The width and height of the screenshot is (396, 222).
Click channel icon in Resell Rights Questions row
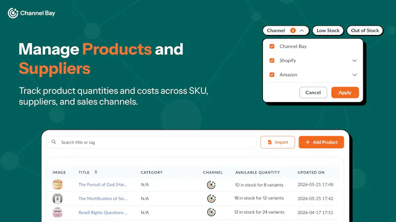tap(211, 212)
